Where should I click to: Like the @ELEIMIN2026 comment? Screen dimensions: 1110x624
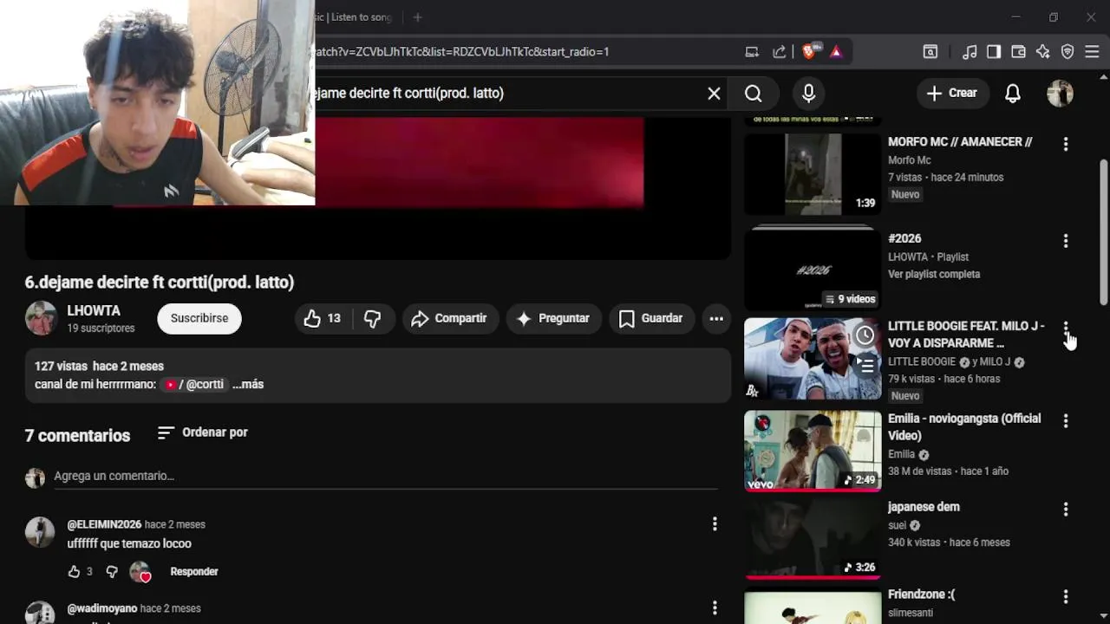click(75, 572)
